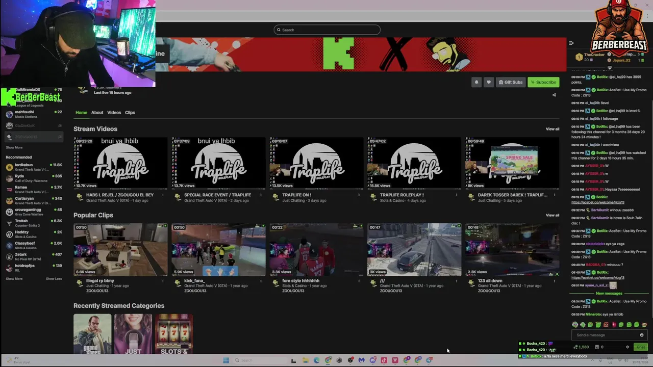
Task: Play the illegal rp bbny clip
Action: pos(120,249)
